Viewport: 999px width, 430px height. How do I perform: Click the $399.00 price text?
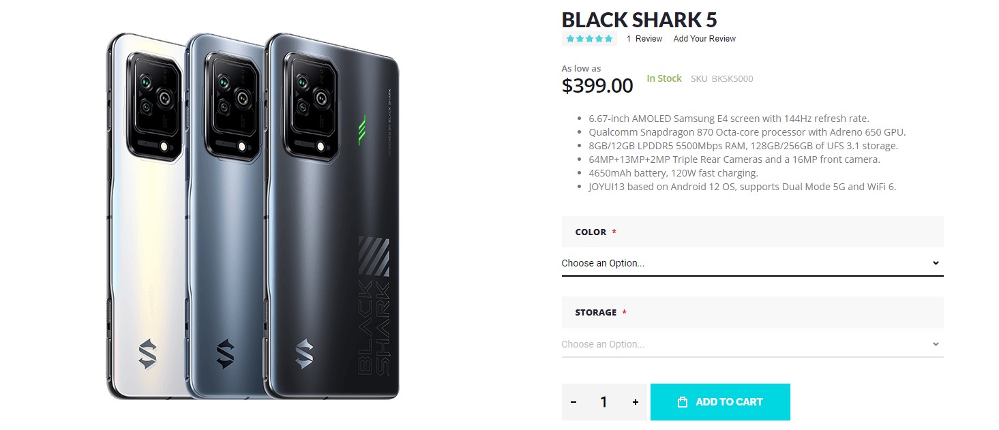click(597, 85)
